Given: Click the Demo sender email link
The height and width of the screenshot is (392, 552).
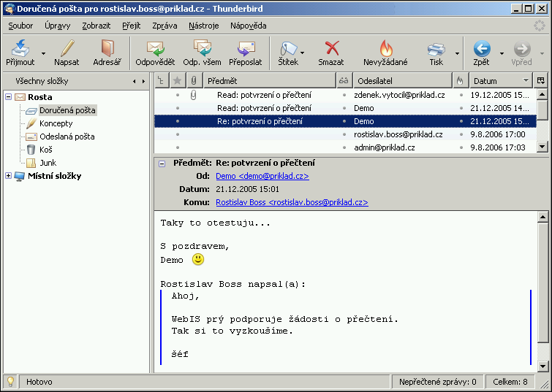Looking at the screenshot, I should tap(262, 176).
